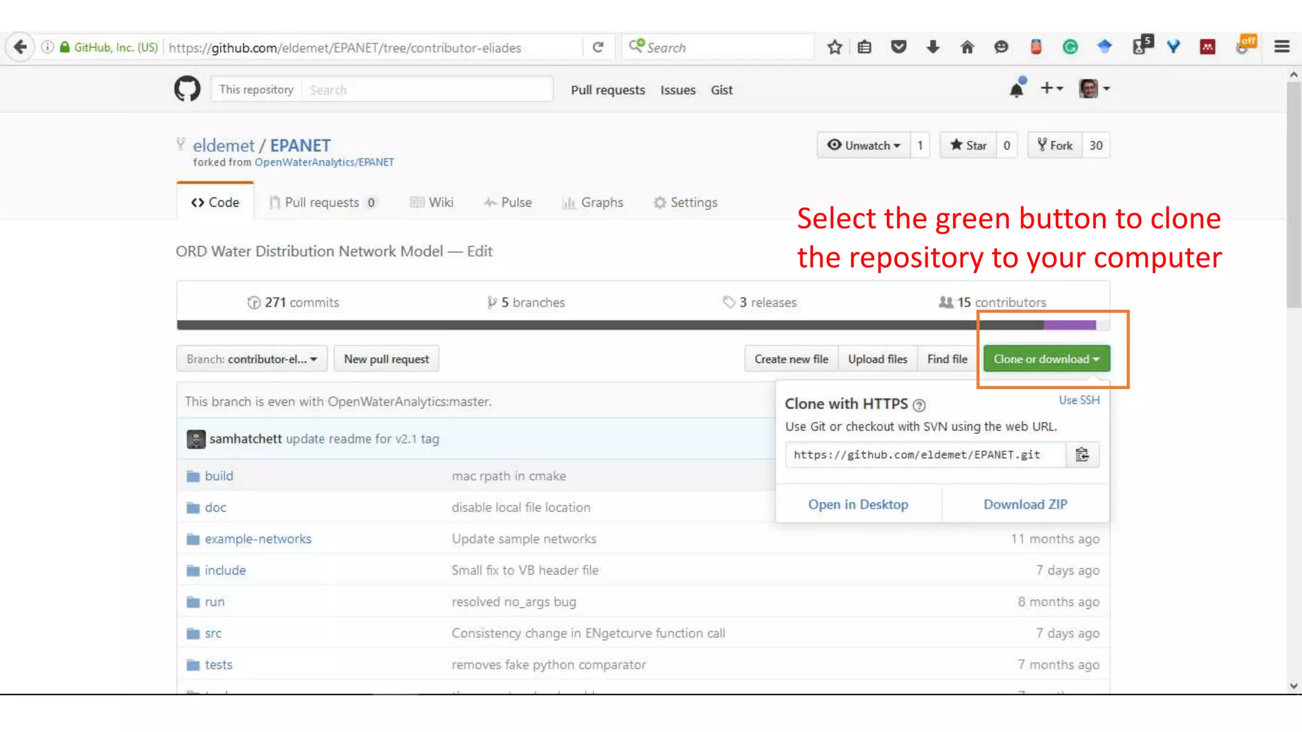Viewport: 1302px width, 732px height.
Task: View 15 contributors
Action: click(x=992, y=302)
